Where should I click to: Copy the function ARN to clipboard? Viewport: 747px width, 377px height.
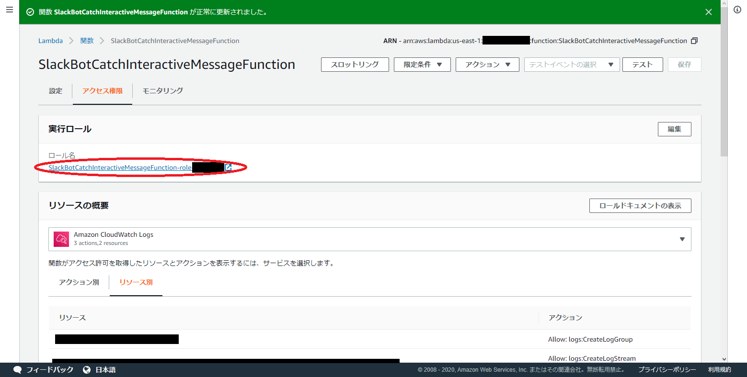click(x=694, y=41)
